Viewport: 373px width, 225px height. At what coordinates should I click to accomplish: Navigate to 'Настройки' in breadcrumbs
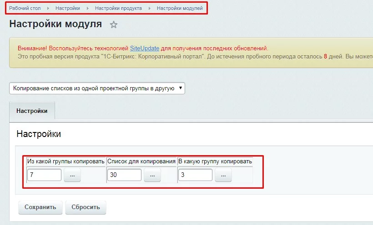(68, 9)
